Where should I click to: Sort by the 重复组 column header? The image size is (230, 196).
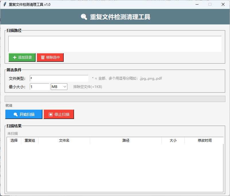[30, 141]
